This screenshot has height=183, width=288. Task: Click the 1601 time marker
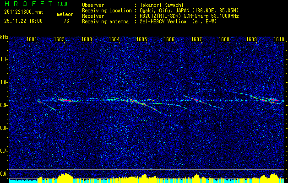pos(32,39)
